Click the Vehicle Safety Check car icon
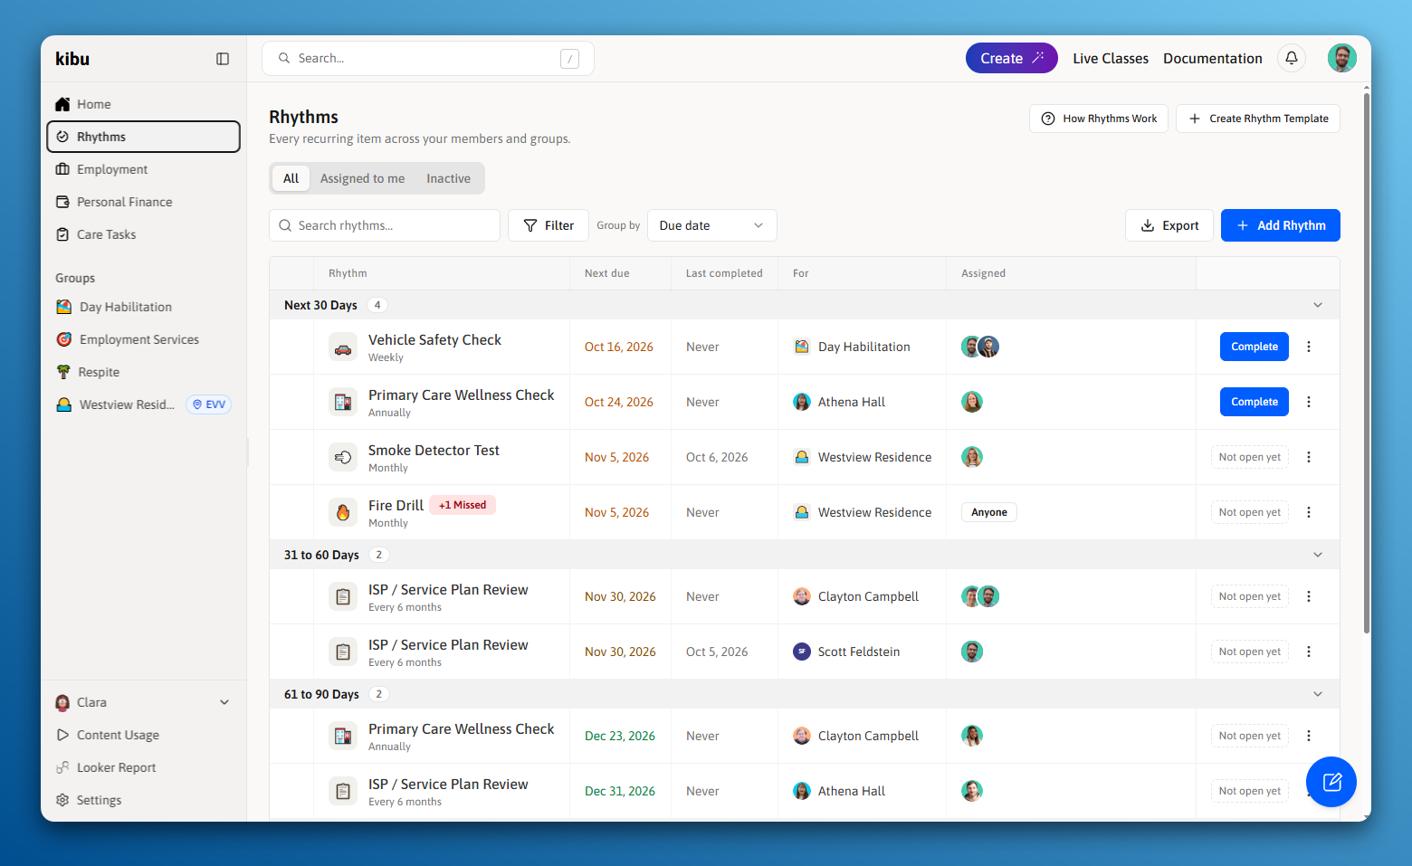Screen dimensions: 1412x866 [x=343, y=347]
